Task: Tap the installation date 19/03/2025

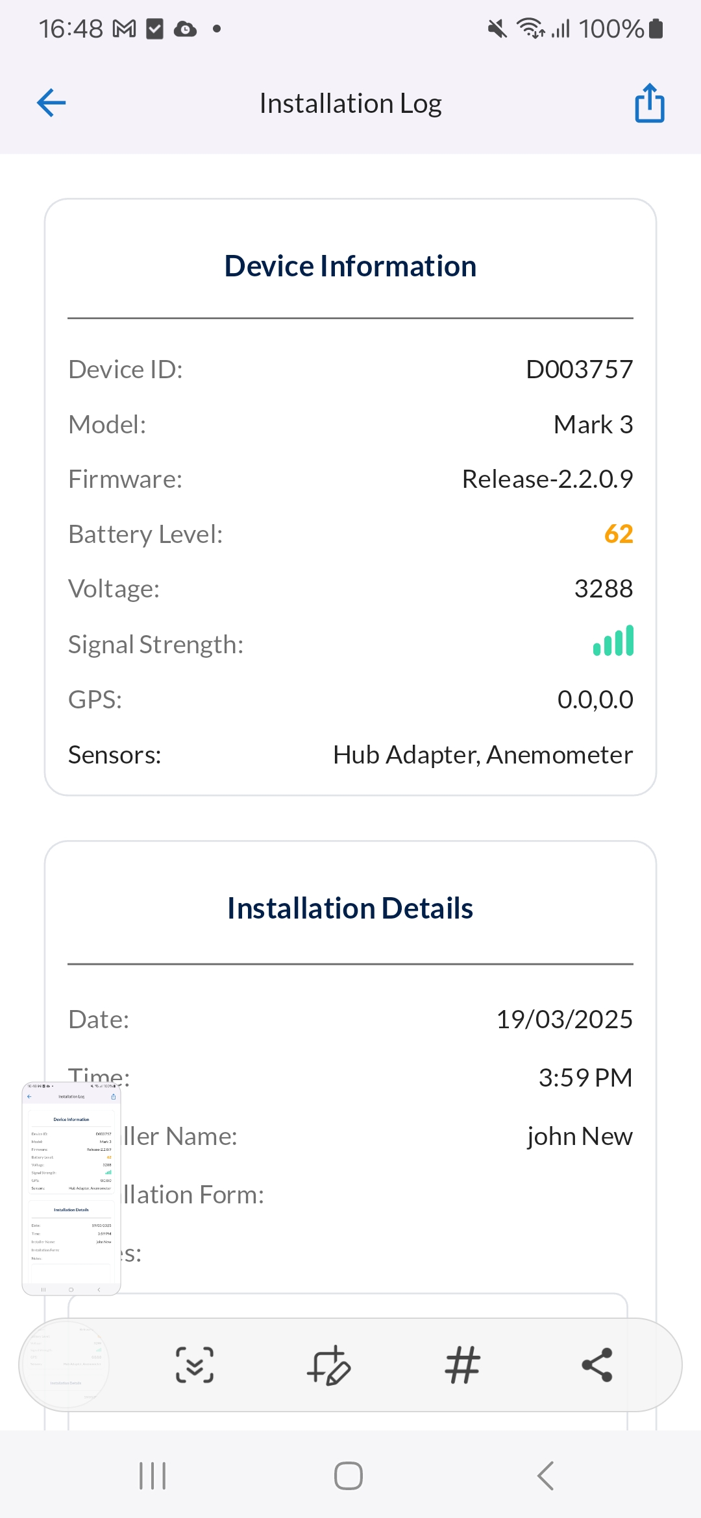Action: pyautogui.click(x=564, y=1019)
